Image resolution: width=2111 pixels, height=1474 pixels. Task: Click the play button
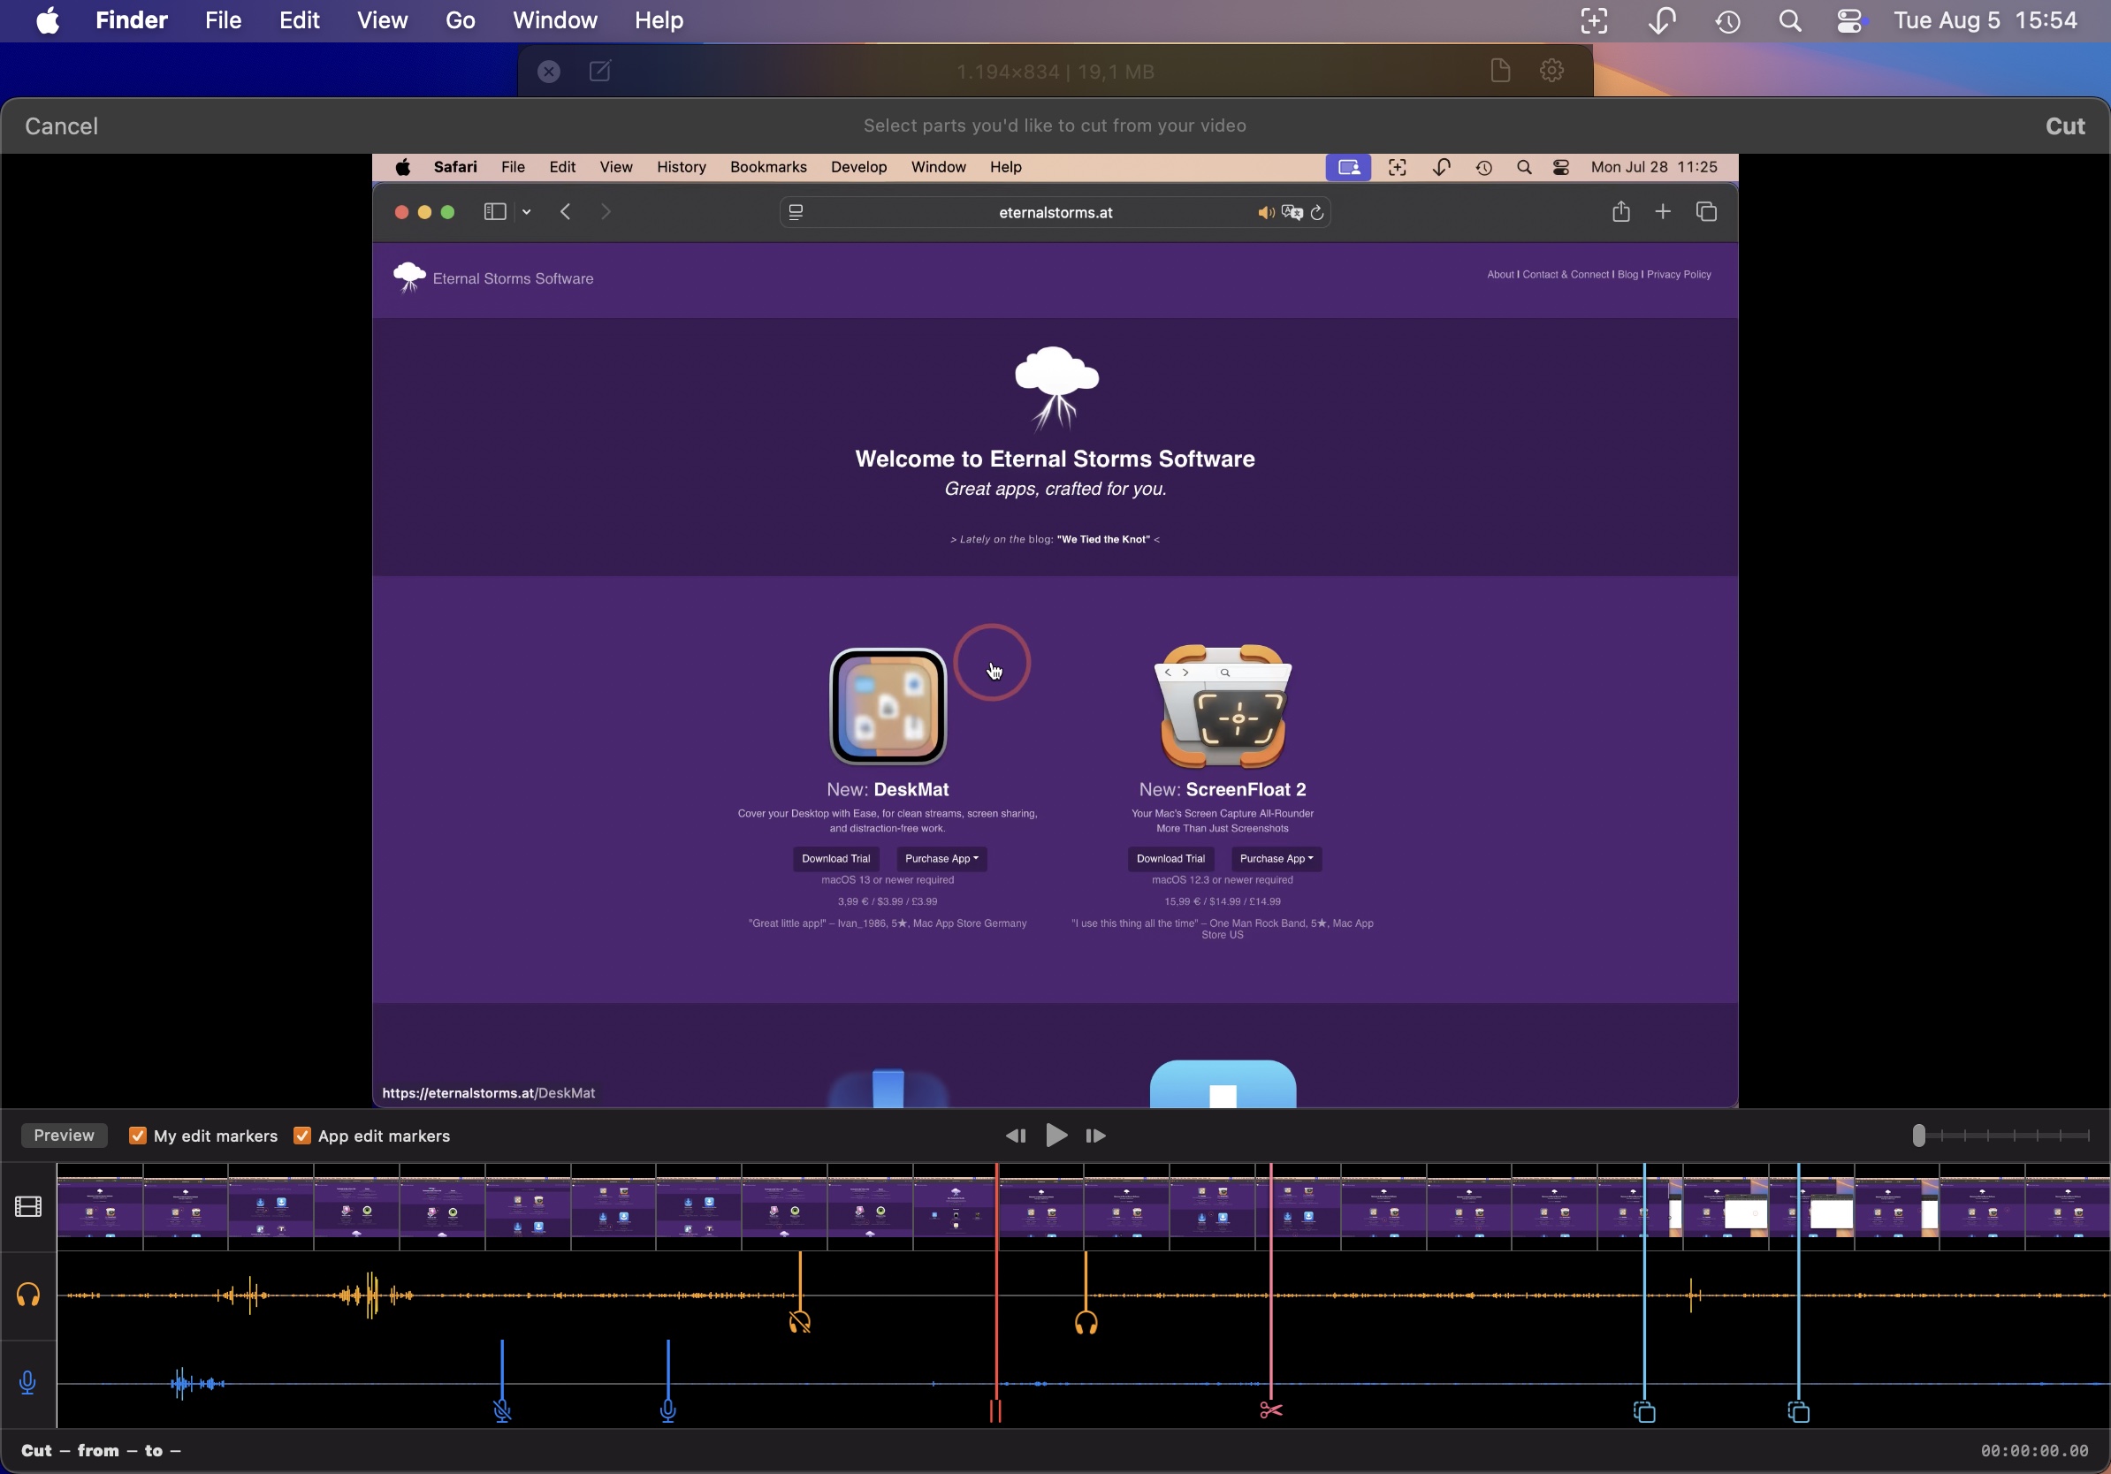(1056, 1136)
